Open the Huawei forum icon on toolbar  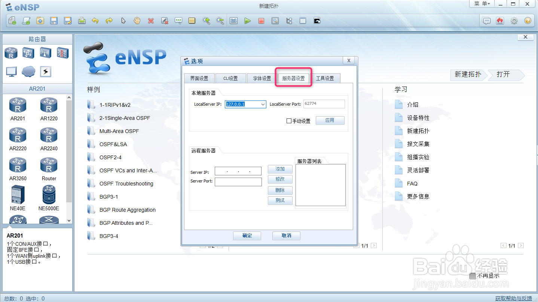(x=500, y=21)
